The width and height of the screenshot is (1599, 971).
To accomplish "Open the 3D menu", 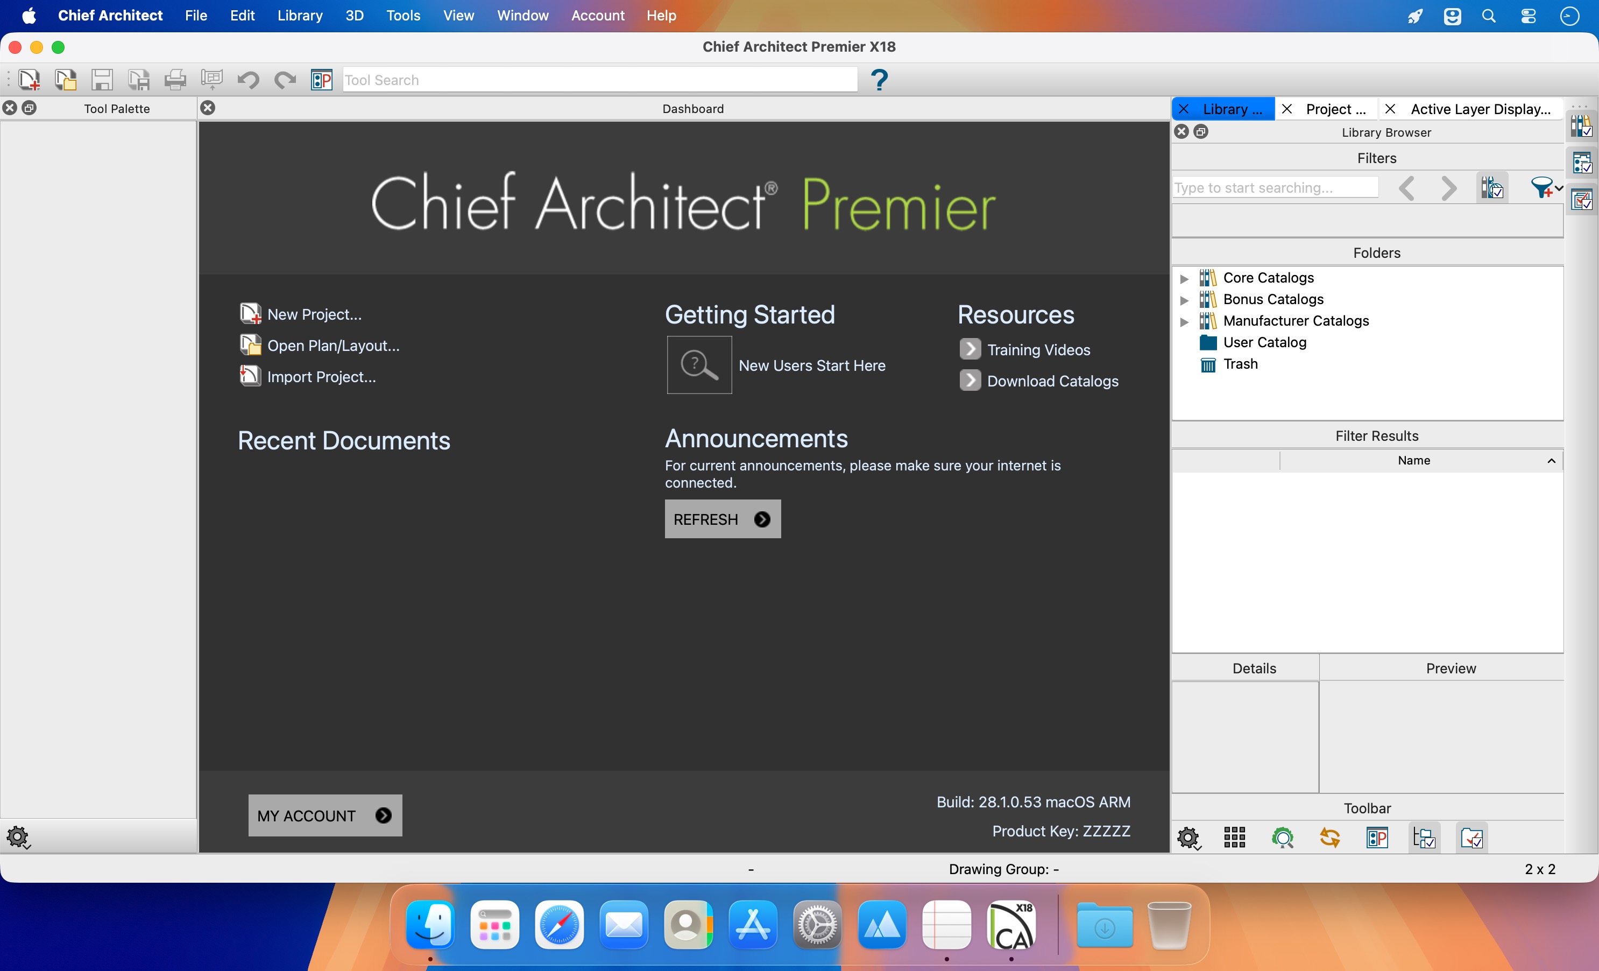I will 355,16.
